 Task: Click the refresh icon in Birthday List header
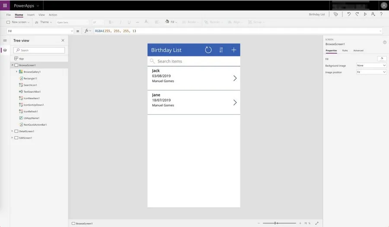point(208,50)
